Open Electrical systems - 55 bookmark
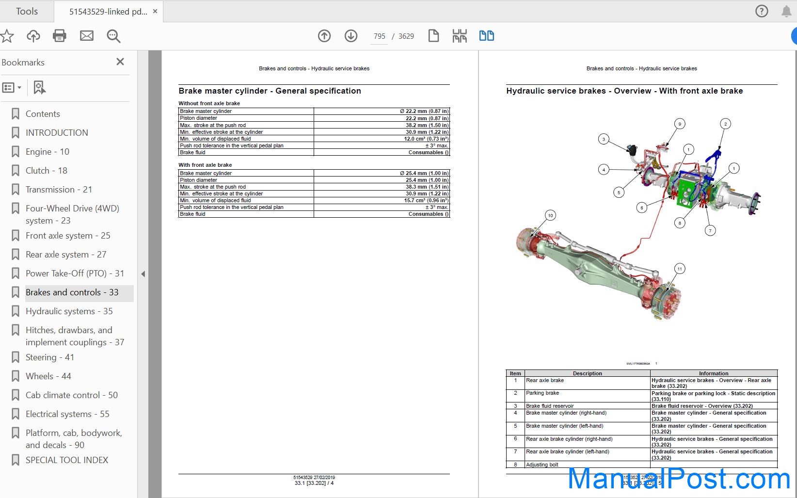The image size is (797, 498). tap(67, 414)
